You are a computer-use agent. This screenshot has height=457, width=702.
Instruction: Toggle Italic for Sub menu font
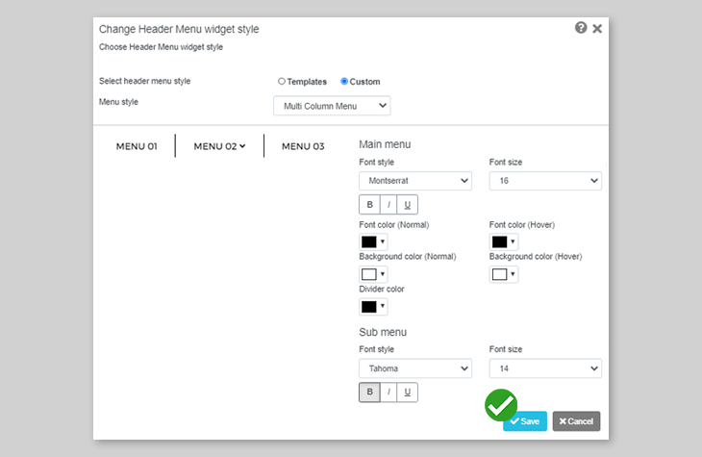click(x=389, y=392)
